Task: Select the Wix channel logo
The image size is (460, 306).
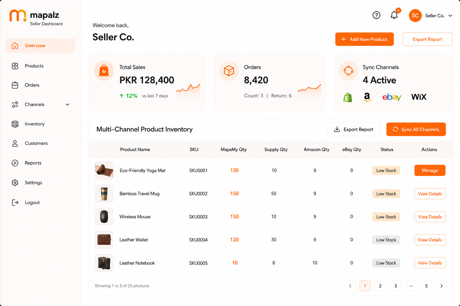Action: pyautogui.click(x=419, y=97)
